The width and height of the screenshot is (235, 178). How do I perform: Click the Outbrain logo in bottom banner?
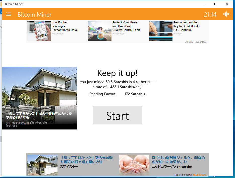(200, 175)
